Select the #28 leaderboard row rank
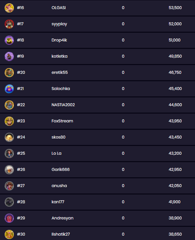 [x=21, y=202]
